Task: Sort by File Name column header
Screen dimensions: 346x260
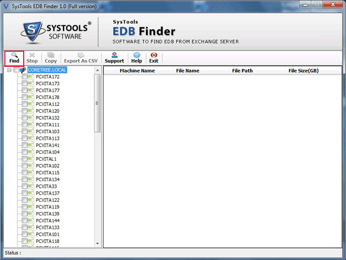Action: point(200,71)
